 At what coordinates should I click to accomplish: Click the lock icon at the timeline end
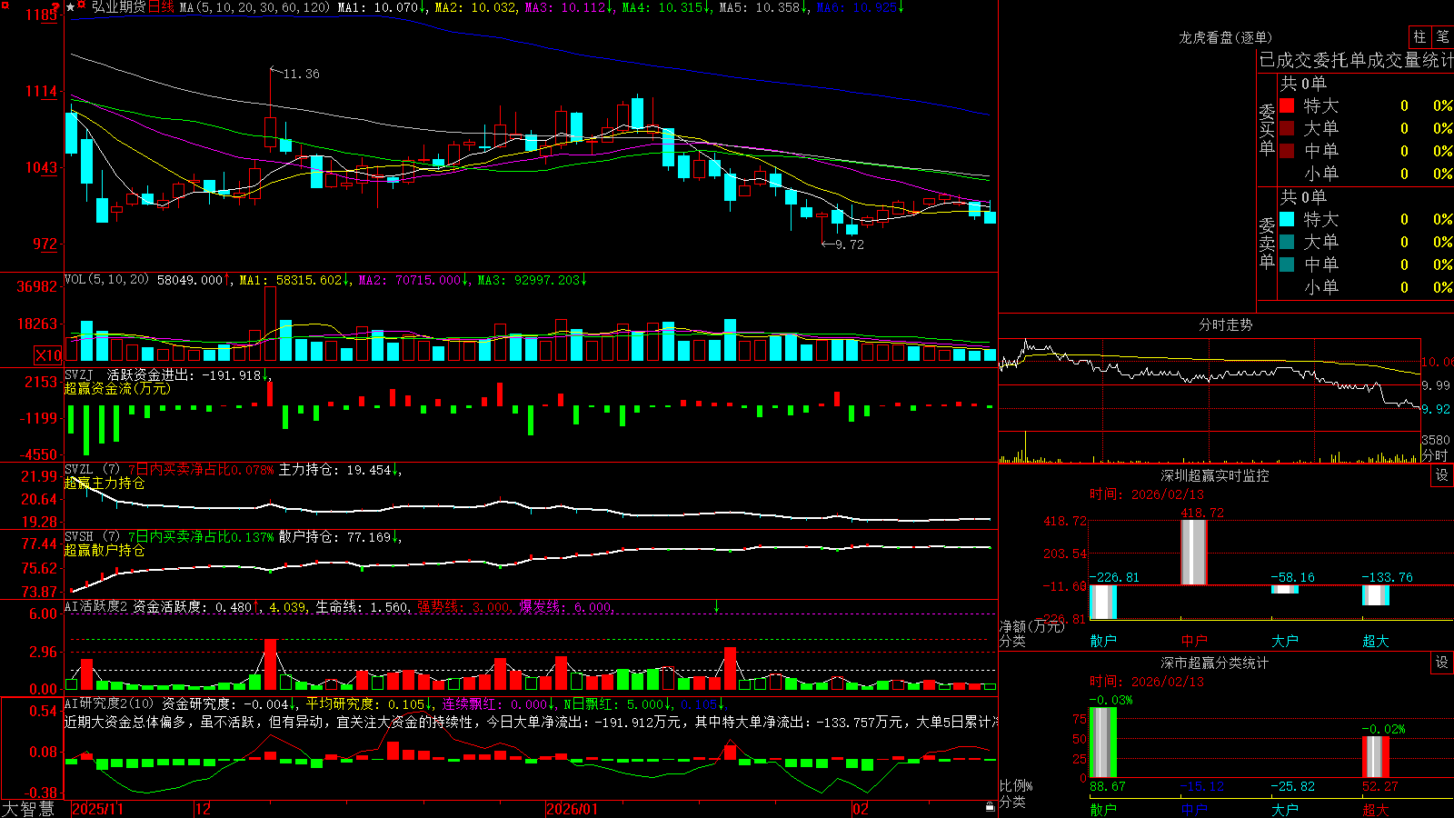pyautogui.click(x=990, y=807)
